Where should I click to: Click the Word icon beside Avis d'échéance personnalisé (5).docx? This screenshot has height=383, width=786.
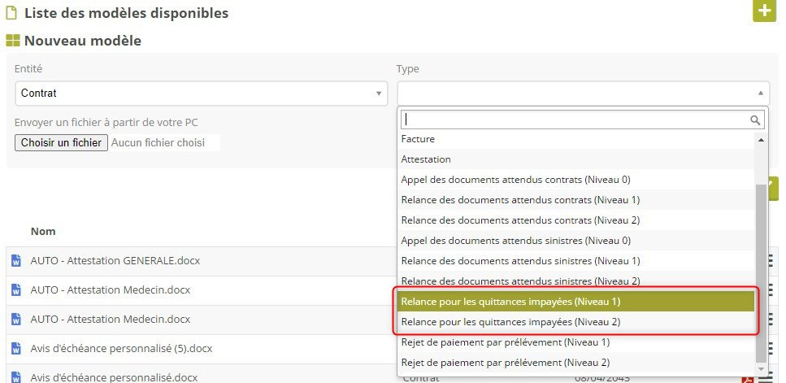point(15,348)
